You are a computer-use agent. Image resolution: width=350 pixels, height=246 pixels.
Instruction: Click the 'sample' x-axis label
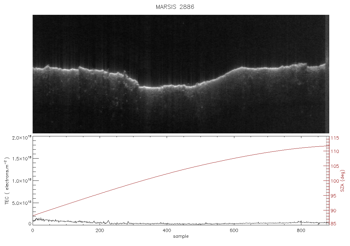[181, 237]
